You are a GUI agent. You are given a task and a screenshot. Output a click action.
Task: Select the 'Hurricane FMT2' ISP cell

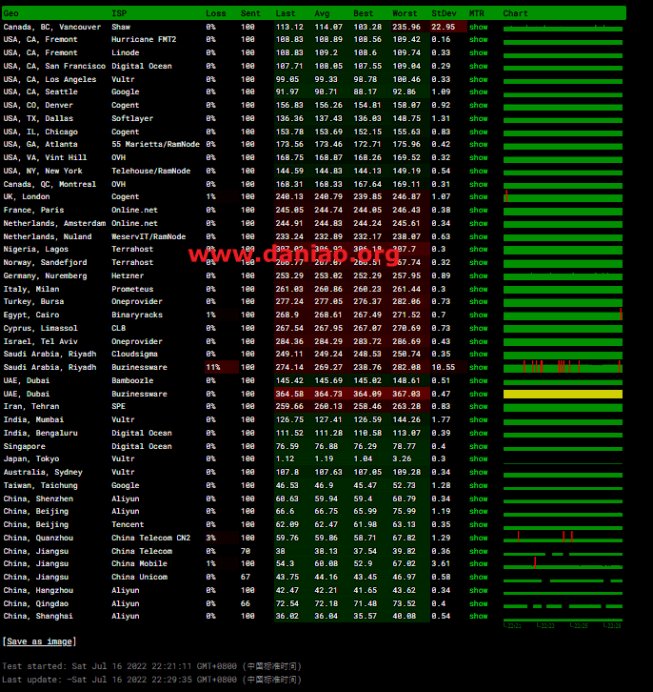click(x=144, y=39)
